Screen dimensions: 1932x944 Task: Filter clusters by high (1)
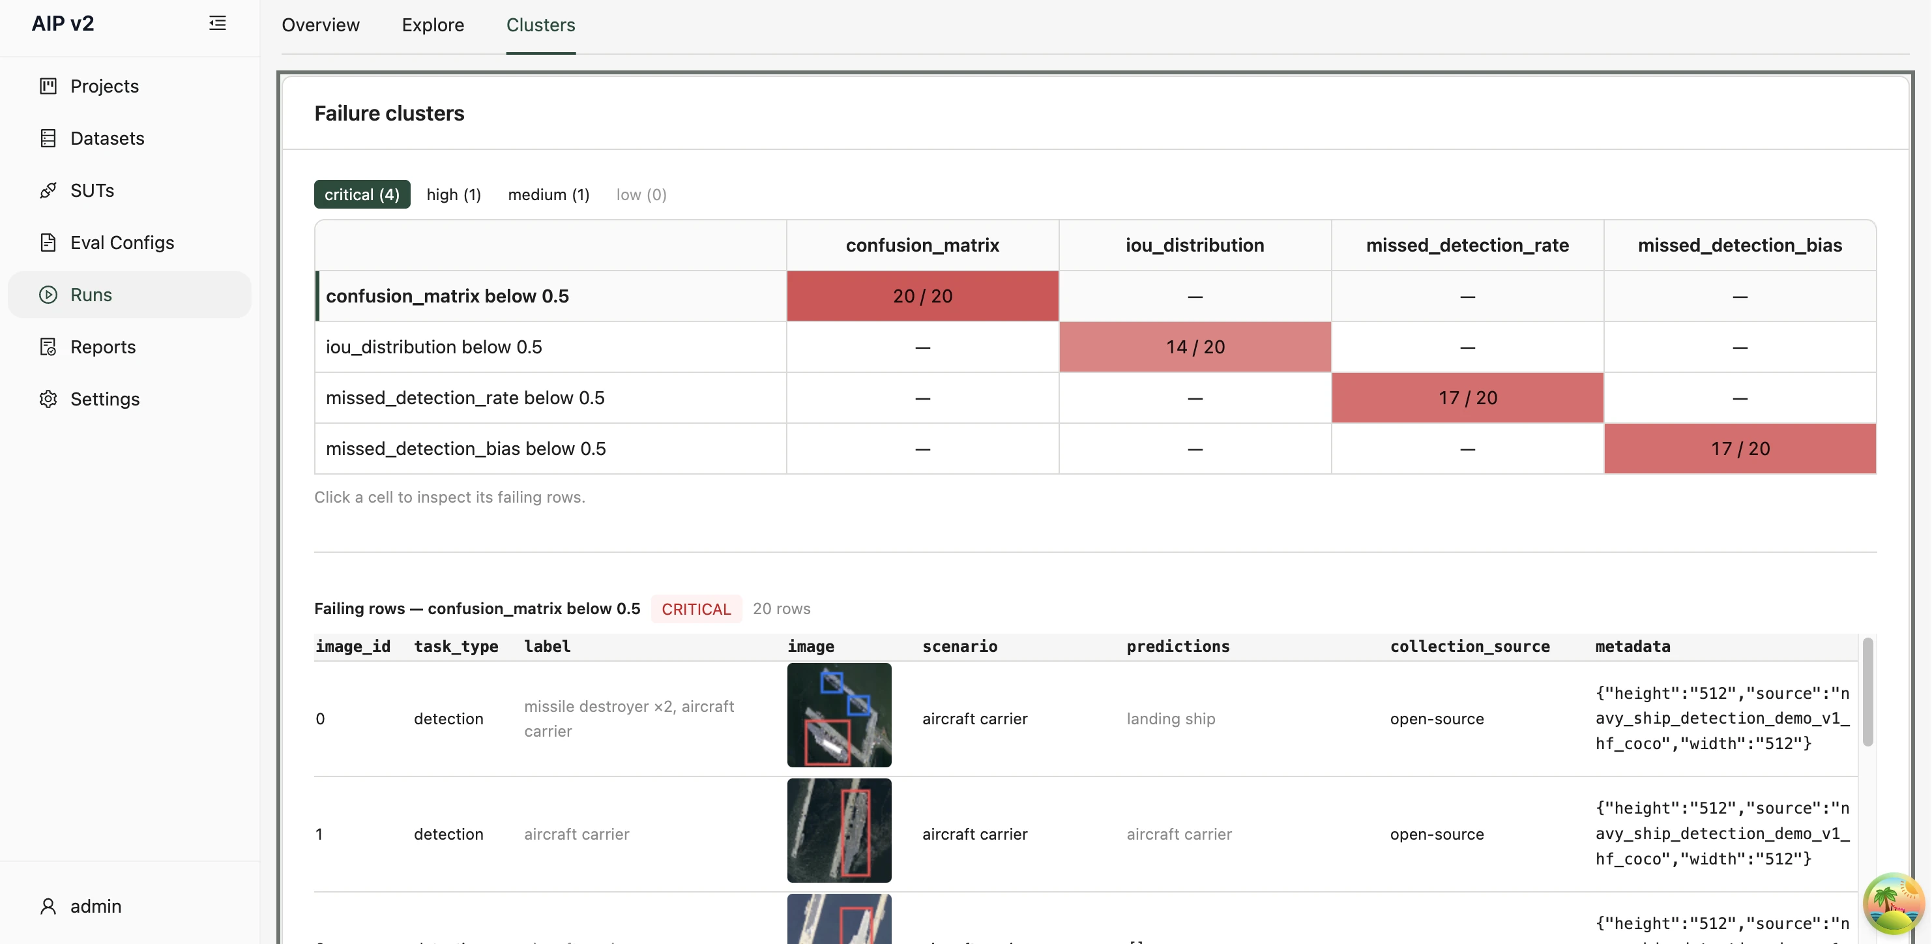pos(454,194)
